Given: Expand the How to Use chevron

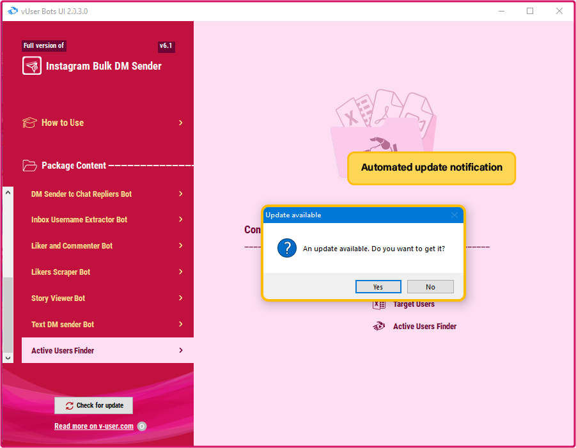Looking at the screenshot, I should click(181, 123).
